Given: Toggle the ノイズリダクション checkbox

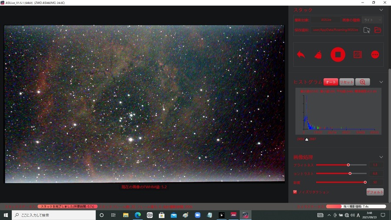Looking at the screenshot, I should tap(295, 192).
